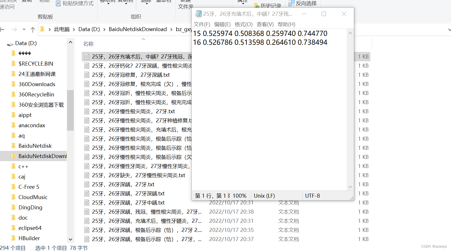Go up one folder level in Explorer
Viewport: 451px width, 251px height.
pos(33,29)
